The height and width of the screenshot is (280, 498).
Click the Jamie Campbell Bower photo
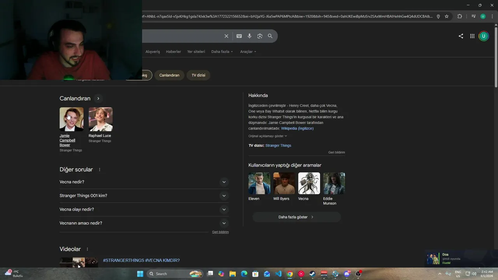point(72,119)
